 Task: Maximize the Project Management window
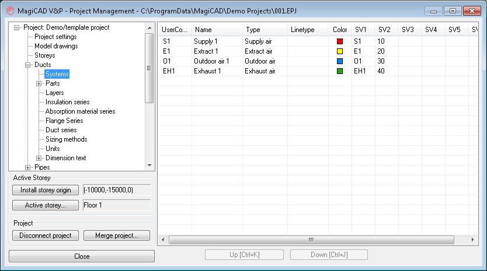tap(453, 11)
